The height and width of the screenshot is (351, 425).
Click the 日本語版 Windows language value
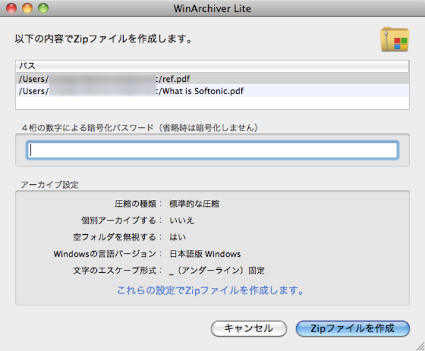point(205,254)
